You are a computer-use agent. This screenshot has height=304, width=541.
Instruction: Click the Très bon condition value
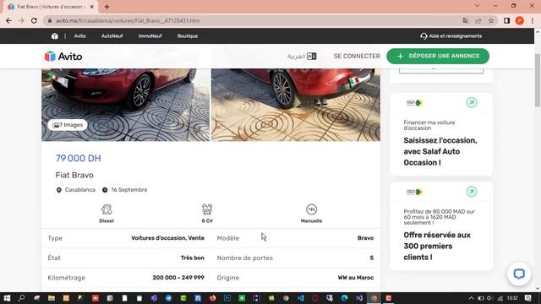(193, 258)
